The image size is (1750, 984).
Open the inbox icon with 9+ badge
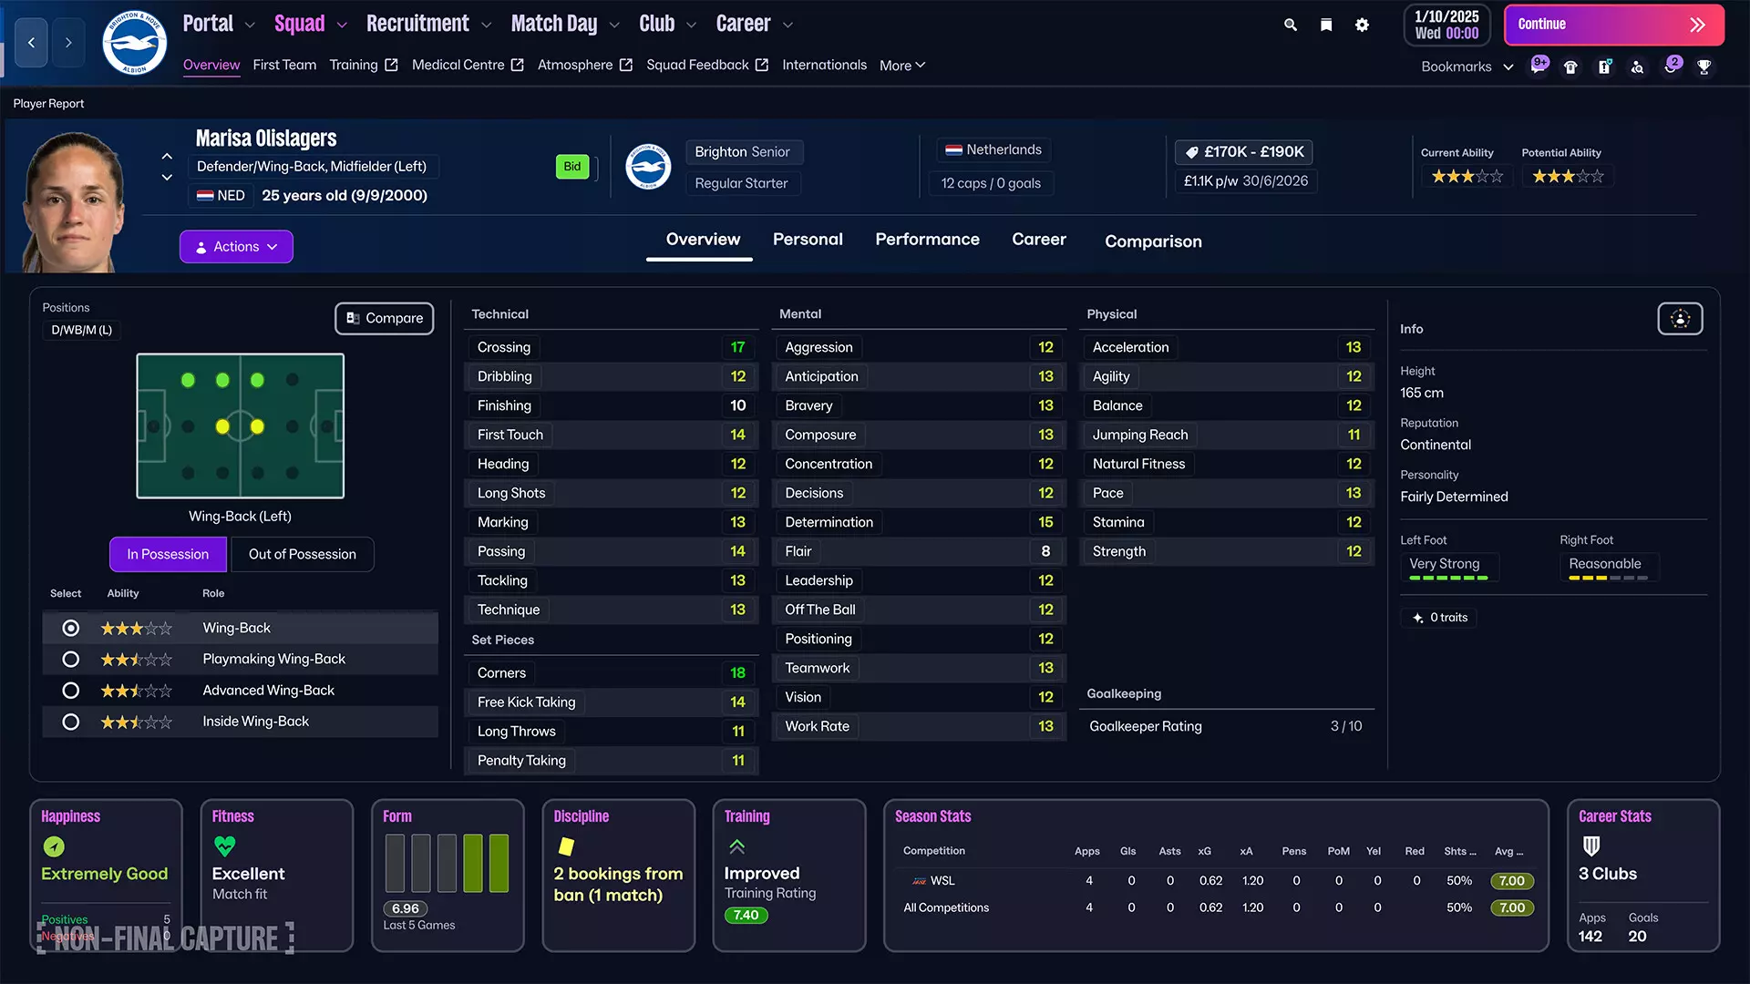pos(1539,66)
